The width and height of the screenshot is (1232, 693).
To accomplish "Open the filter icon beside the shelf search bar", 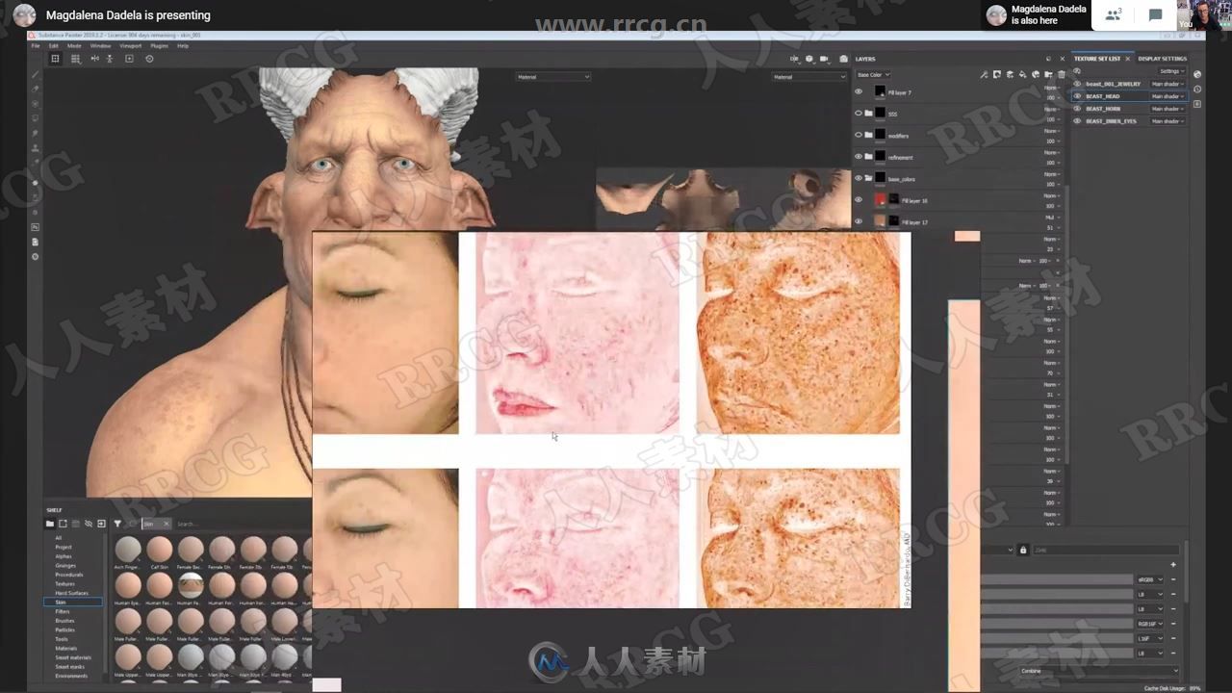I will (x=116, y=524).
